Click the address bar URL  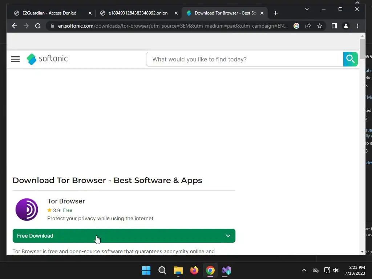[x=173, y=26]
